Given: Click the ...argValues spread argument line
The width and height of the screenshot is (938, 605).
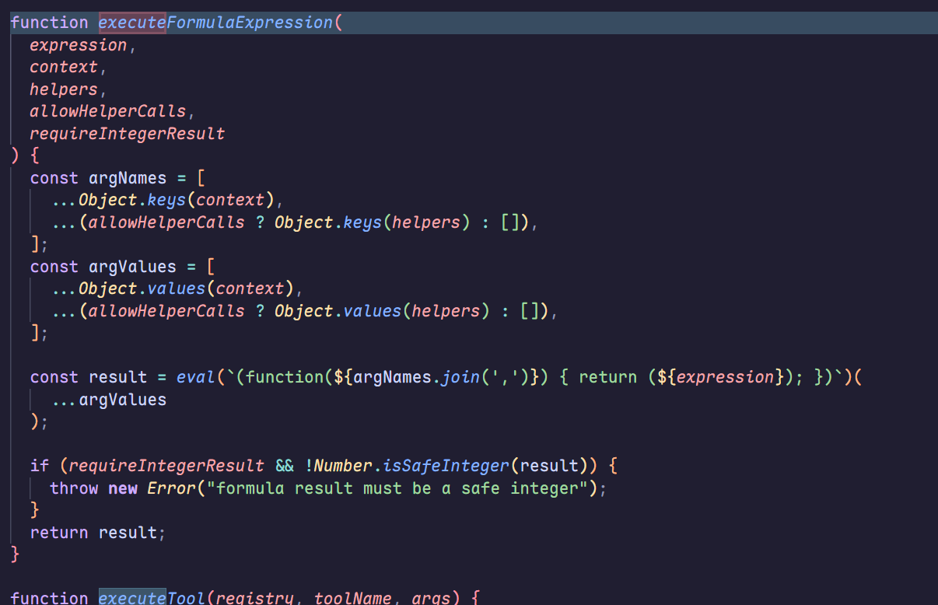Looking at the screenshot, I should [x=108, y=400].
